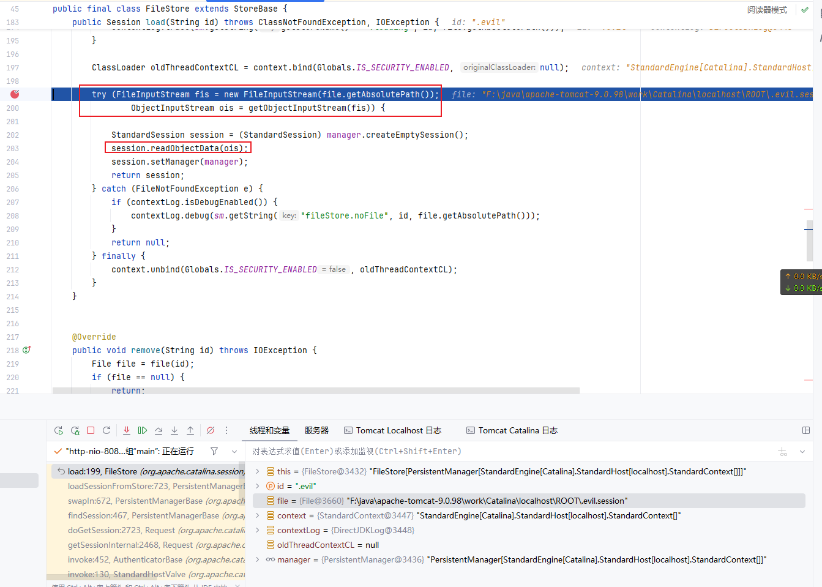
Task: Click the '@Override' annotation on line 217
Action: [x=94, y=337]
